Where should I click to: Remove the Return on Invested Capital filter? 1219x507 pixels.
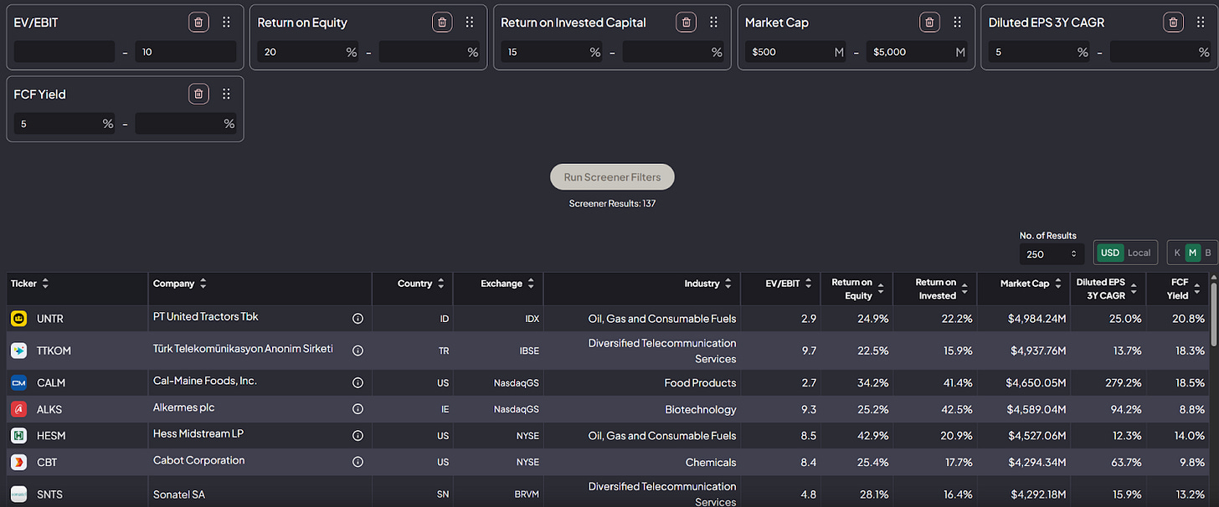(x=686, y=23)
